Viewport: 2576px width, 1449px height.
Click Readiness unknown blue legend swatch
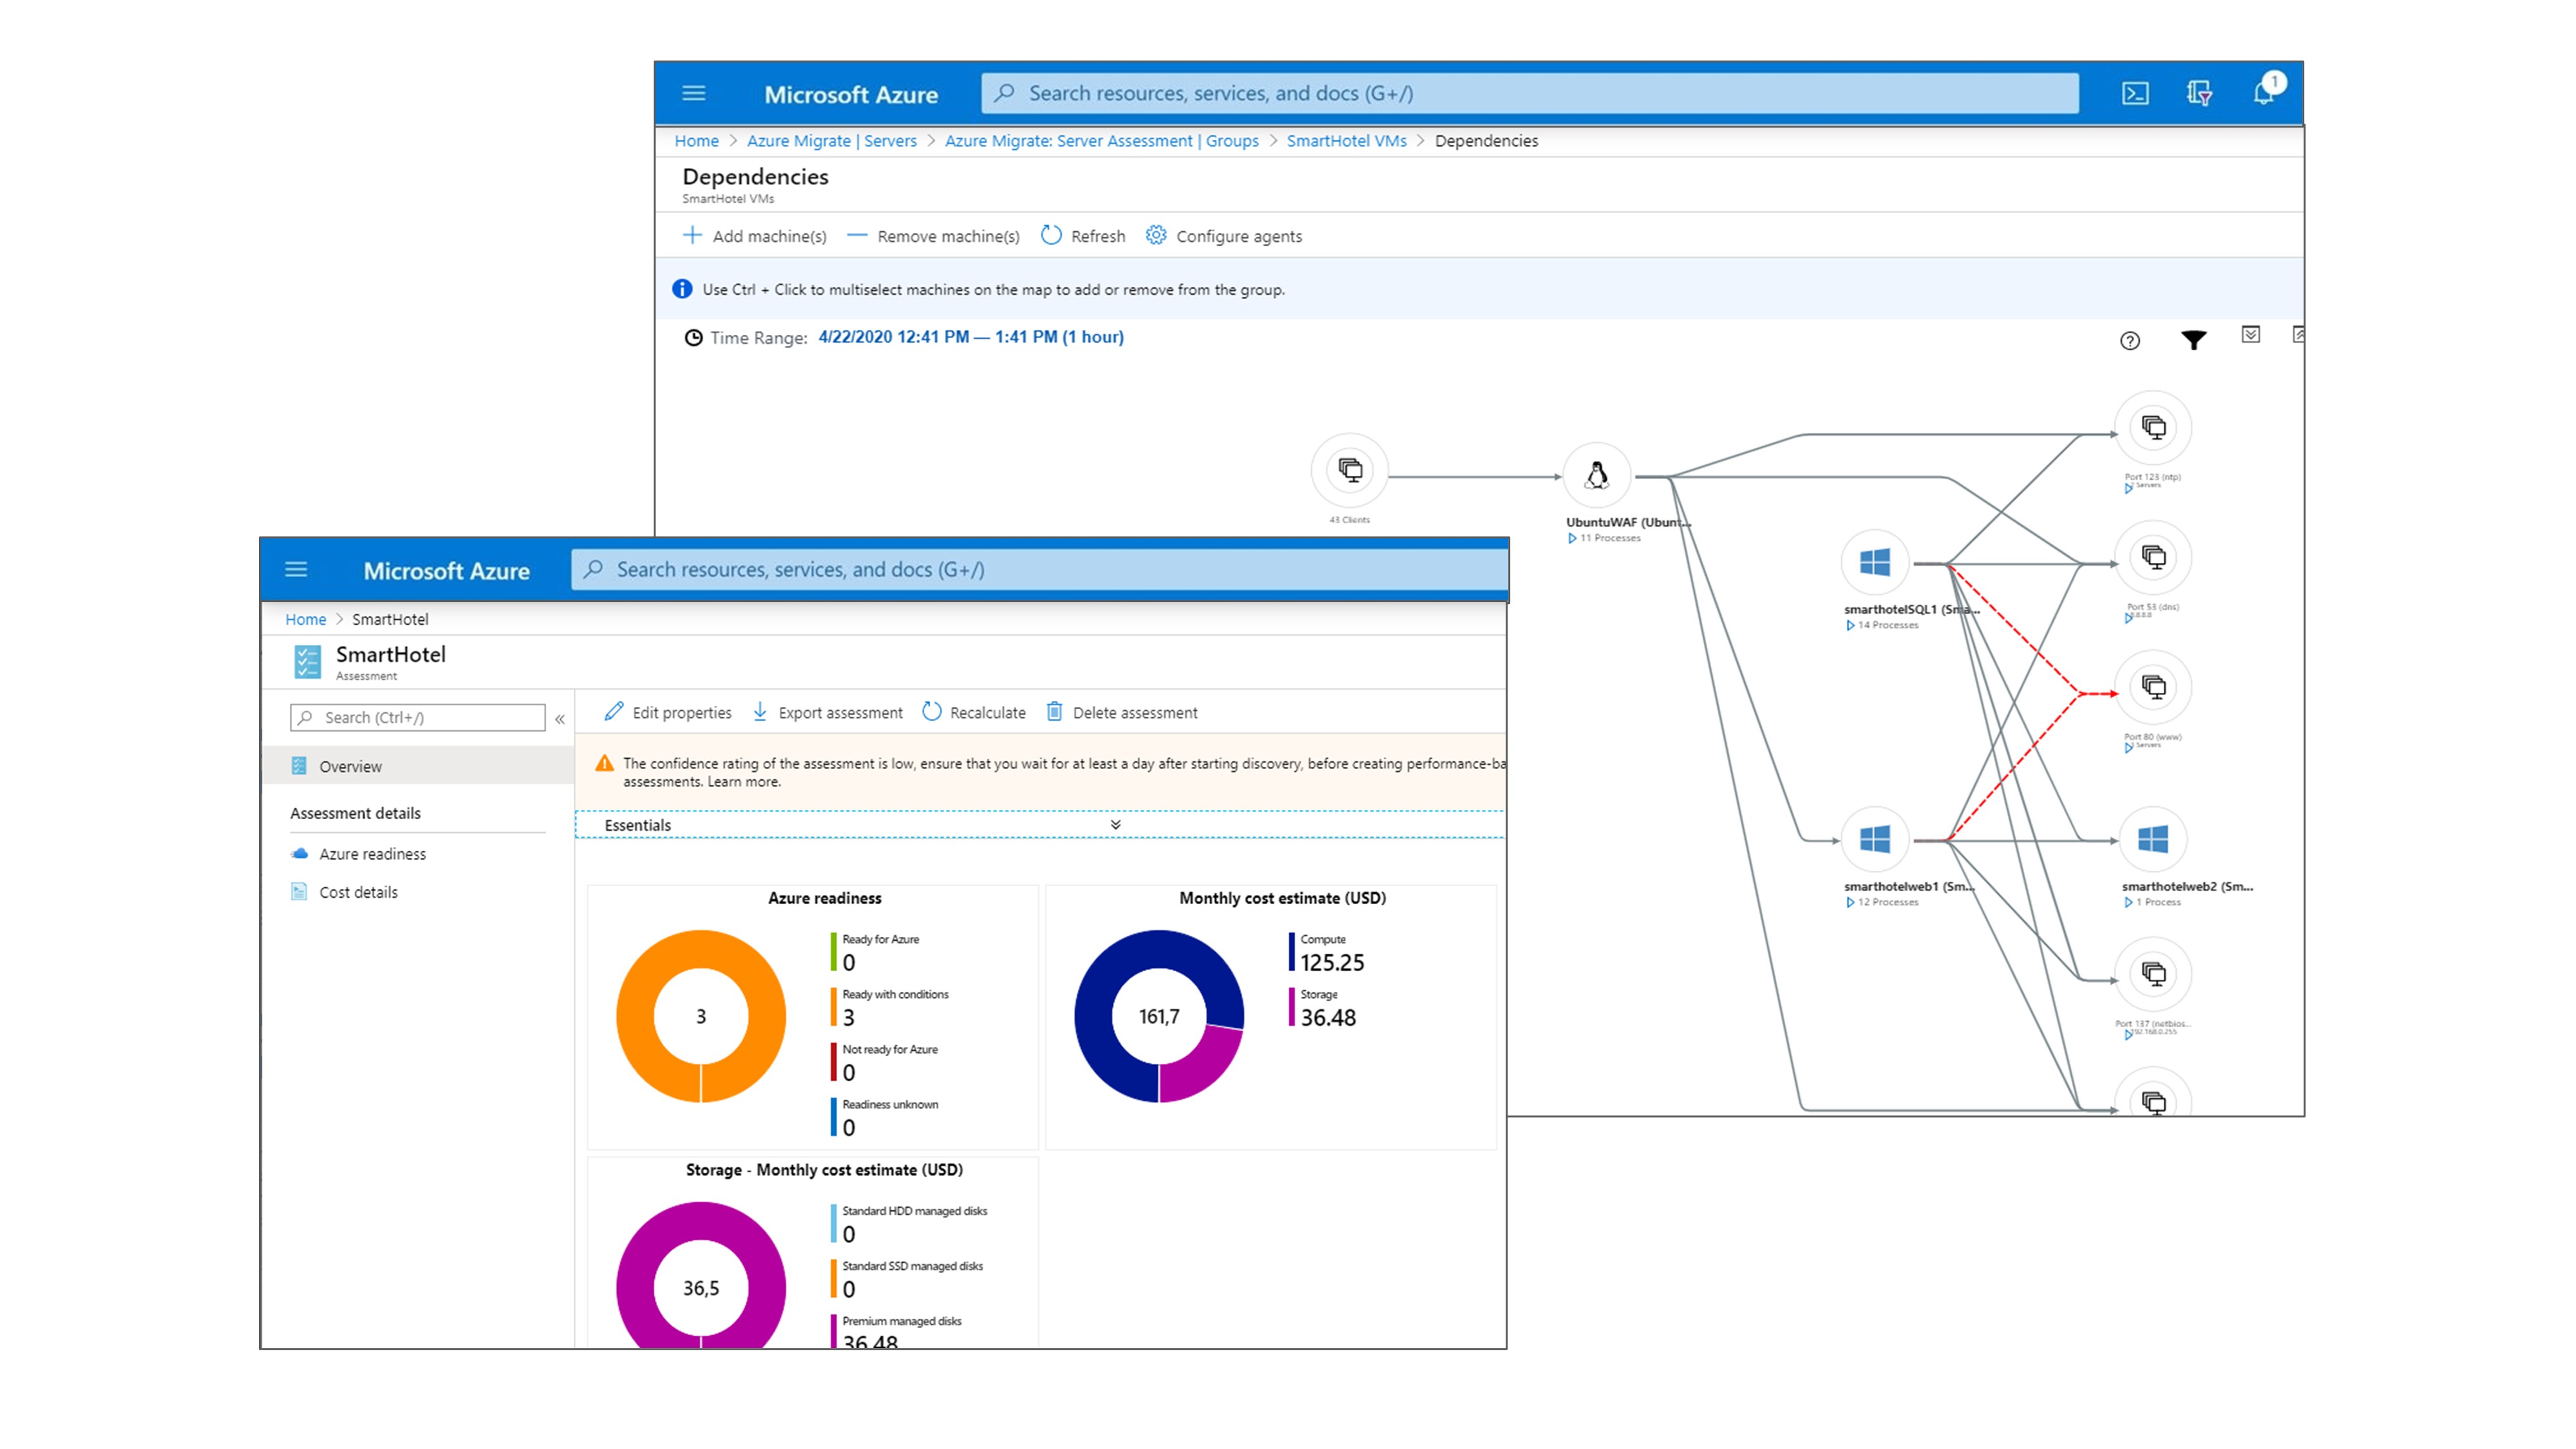[833, 1117]
